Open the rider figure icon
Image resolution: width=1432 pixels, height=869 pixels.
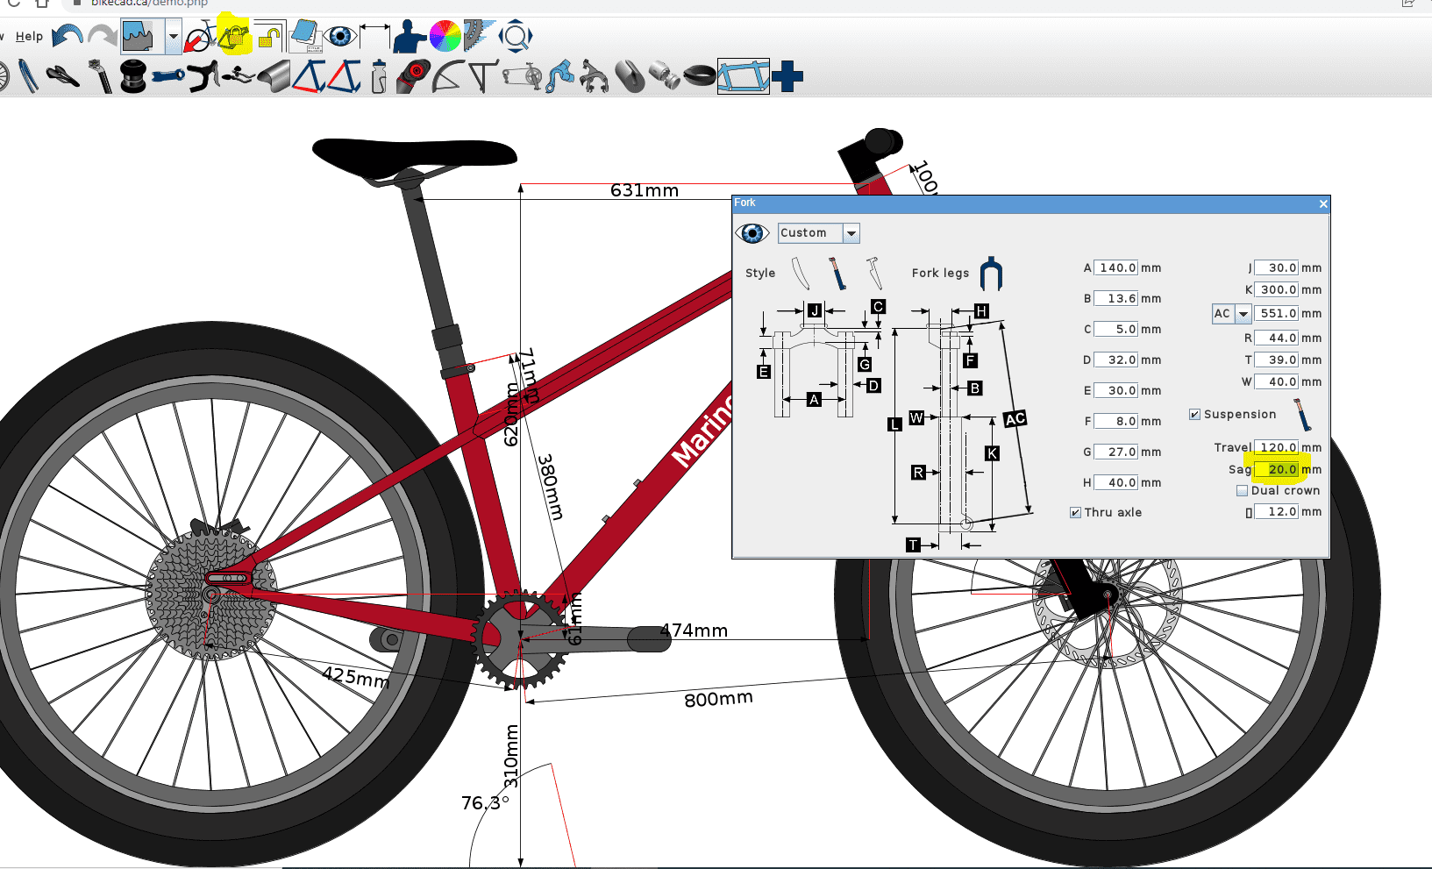(409, 37)
